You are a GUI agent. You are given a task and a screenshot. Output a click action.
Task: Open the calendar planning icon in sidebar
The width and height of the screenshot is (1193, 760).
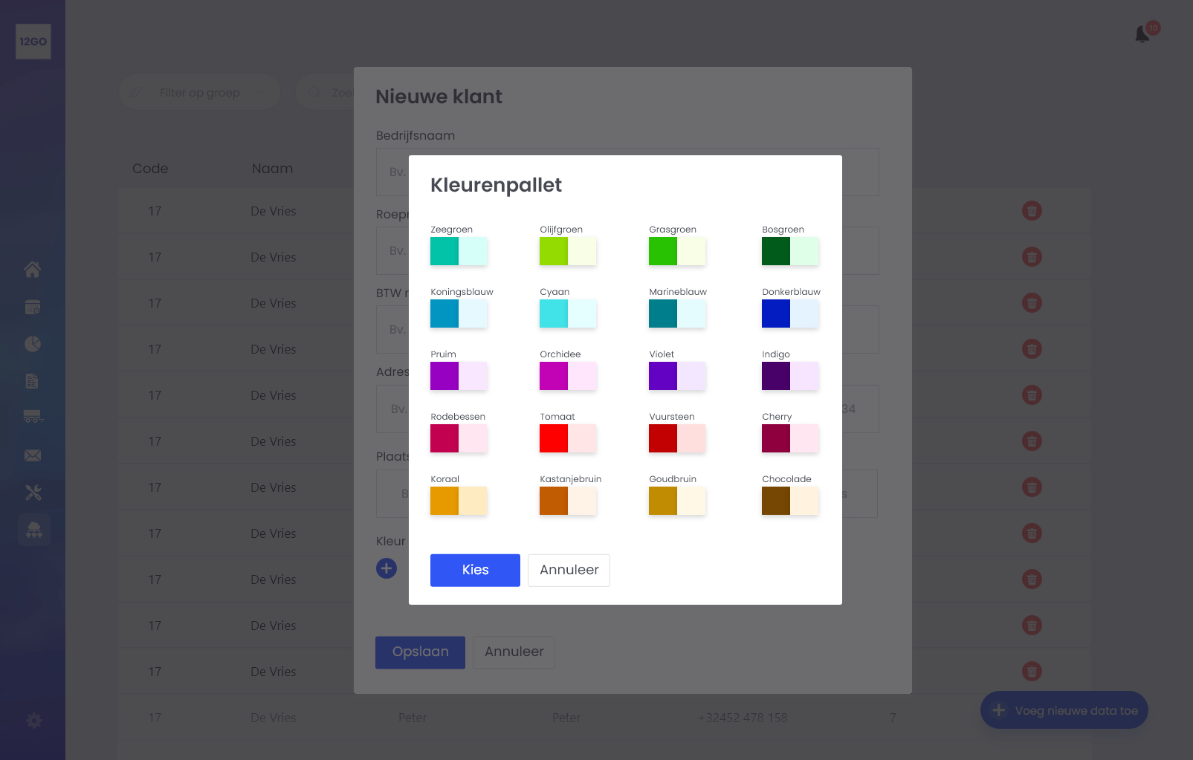(33, 306)
